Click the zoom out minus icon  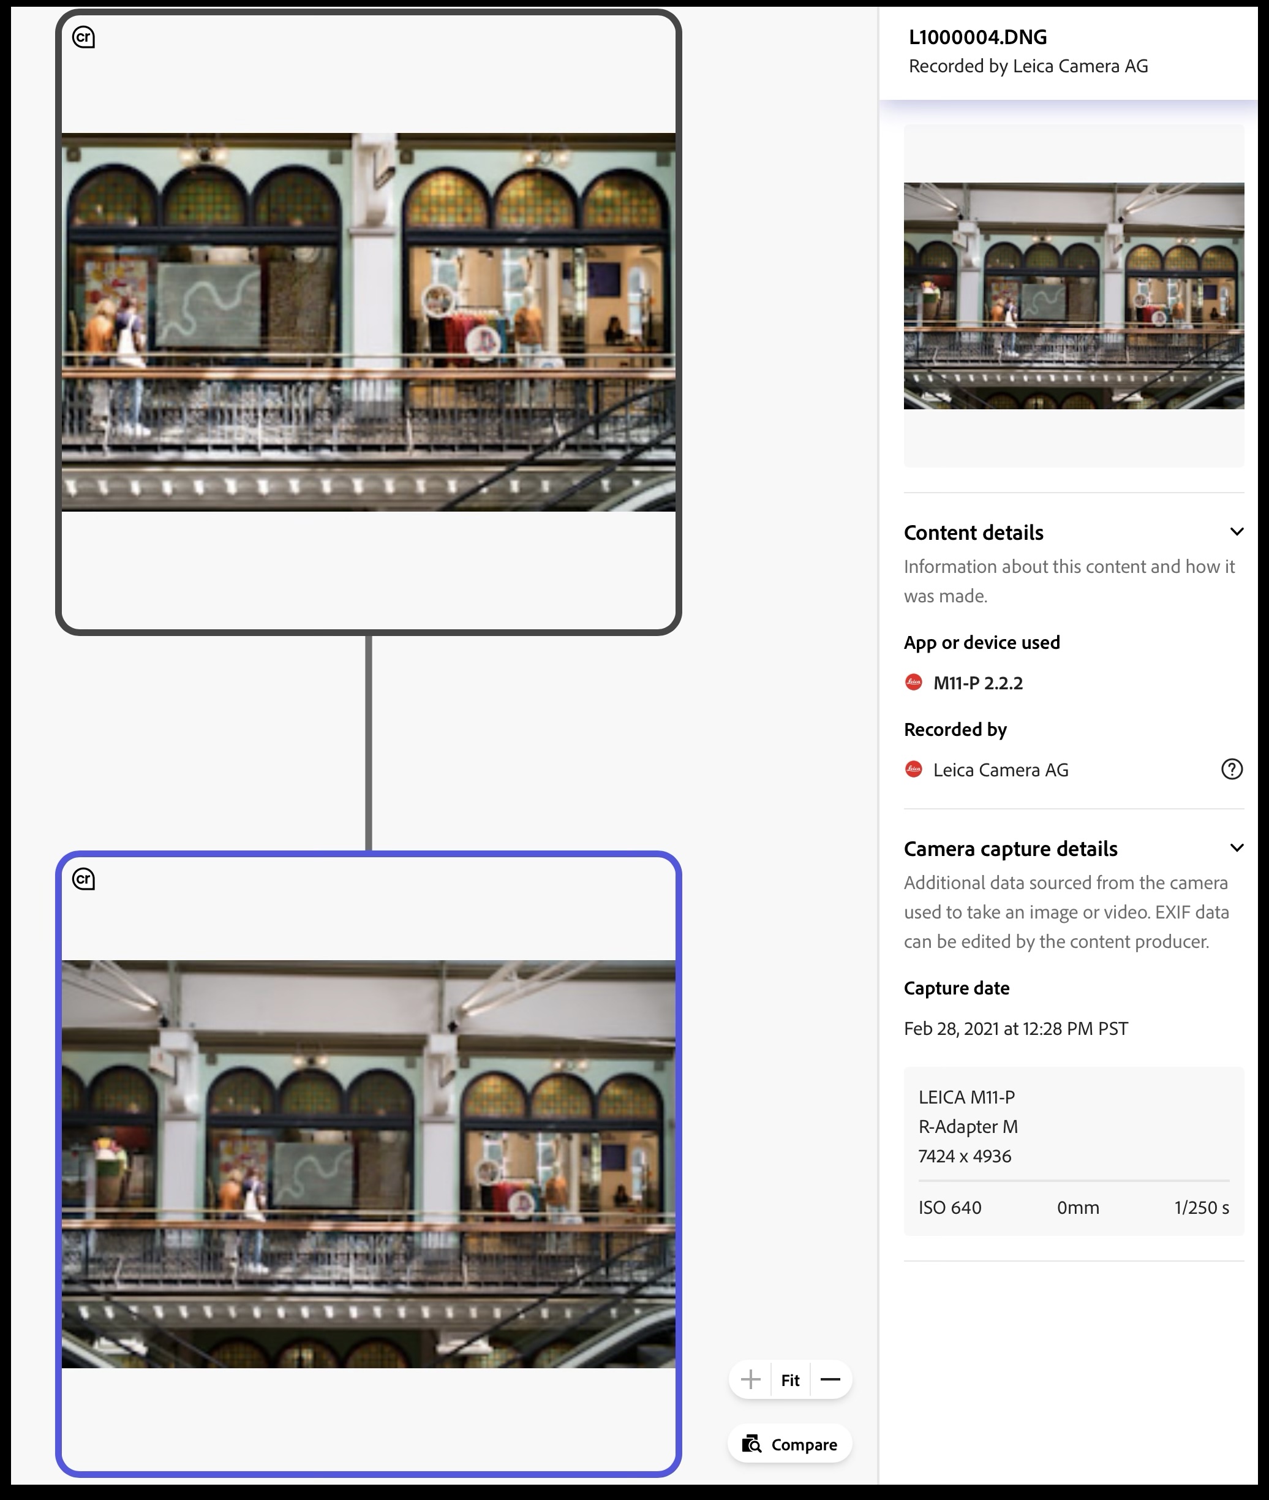pos(830,1380)
